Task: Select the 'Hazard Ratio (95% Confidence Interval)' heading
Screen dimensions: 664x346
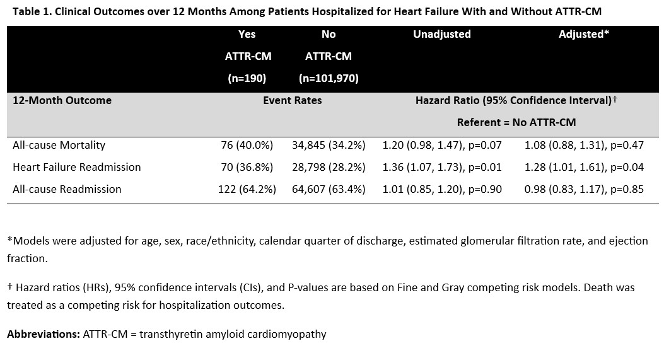Action: tap(516, 100)
